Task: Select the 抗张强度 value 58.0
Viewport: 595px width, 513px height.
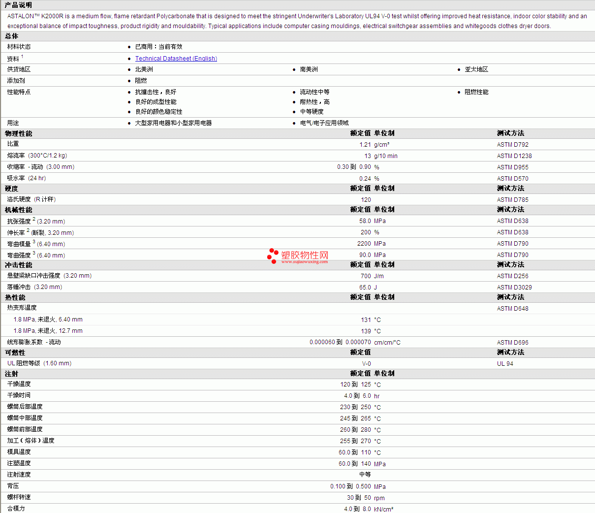Action: 365,221
